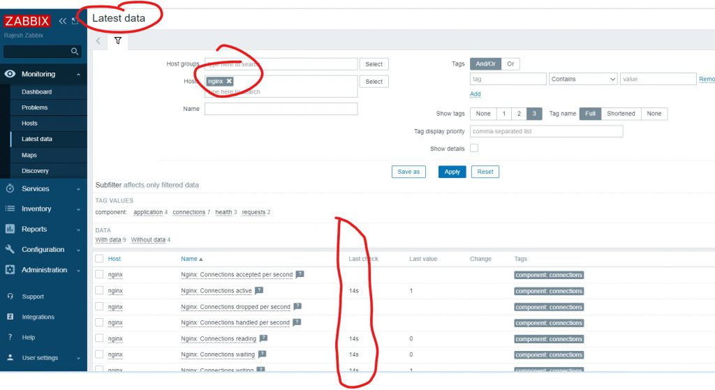Toggle the select-all checkbox in table header

click(99, 259)
